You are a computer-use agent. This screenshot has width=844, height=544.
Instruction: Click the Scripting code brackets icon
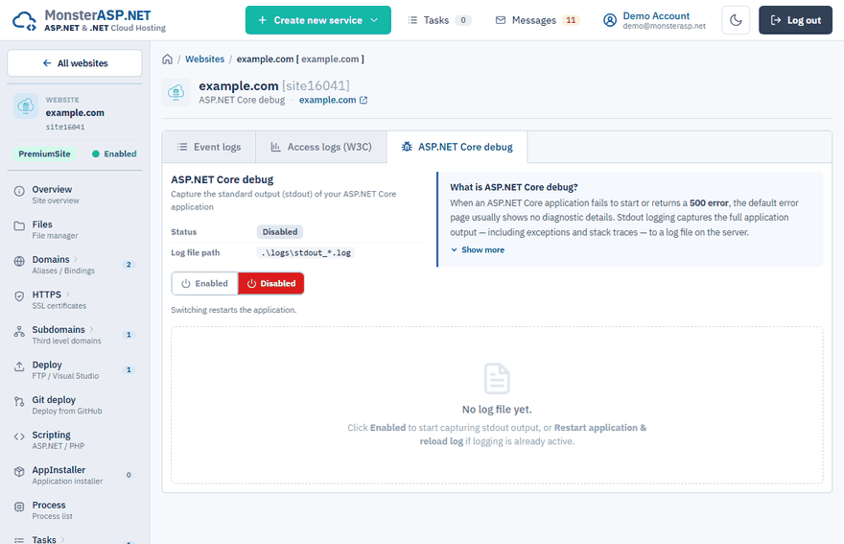tap(19, 437)
